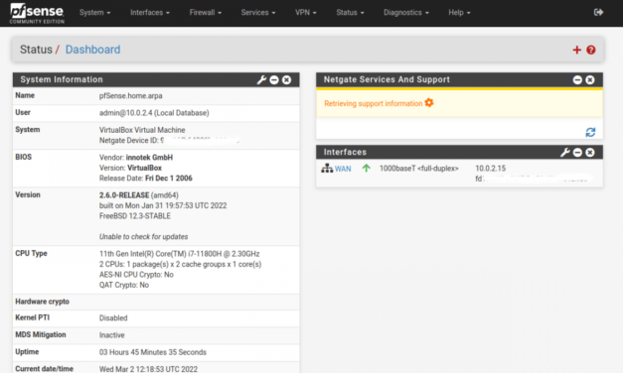
Task: Click the refresh icon in Netgate support widget
Action: pyautogui.click(x=590, y=132)
